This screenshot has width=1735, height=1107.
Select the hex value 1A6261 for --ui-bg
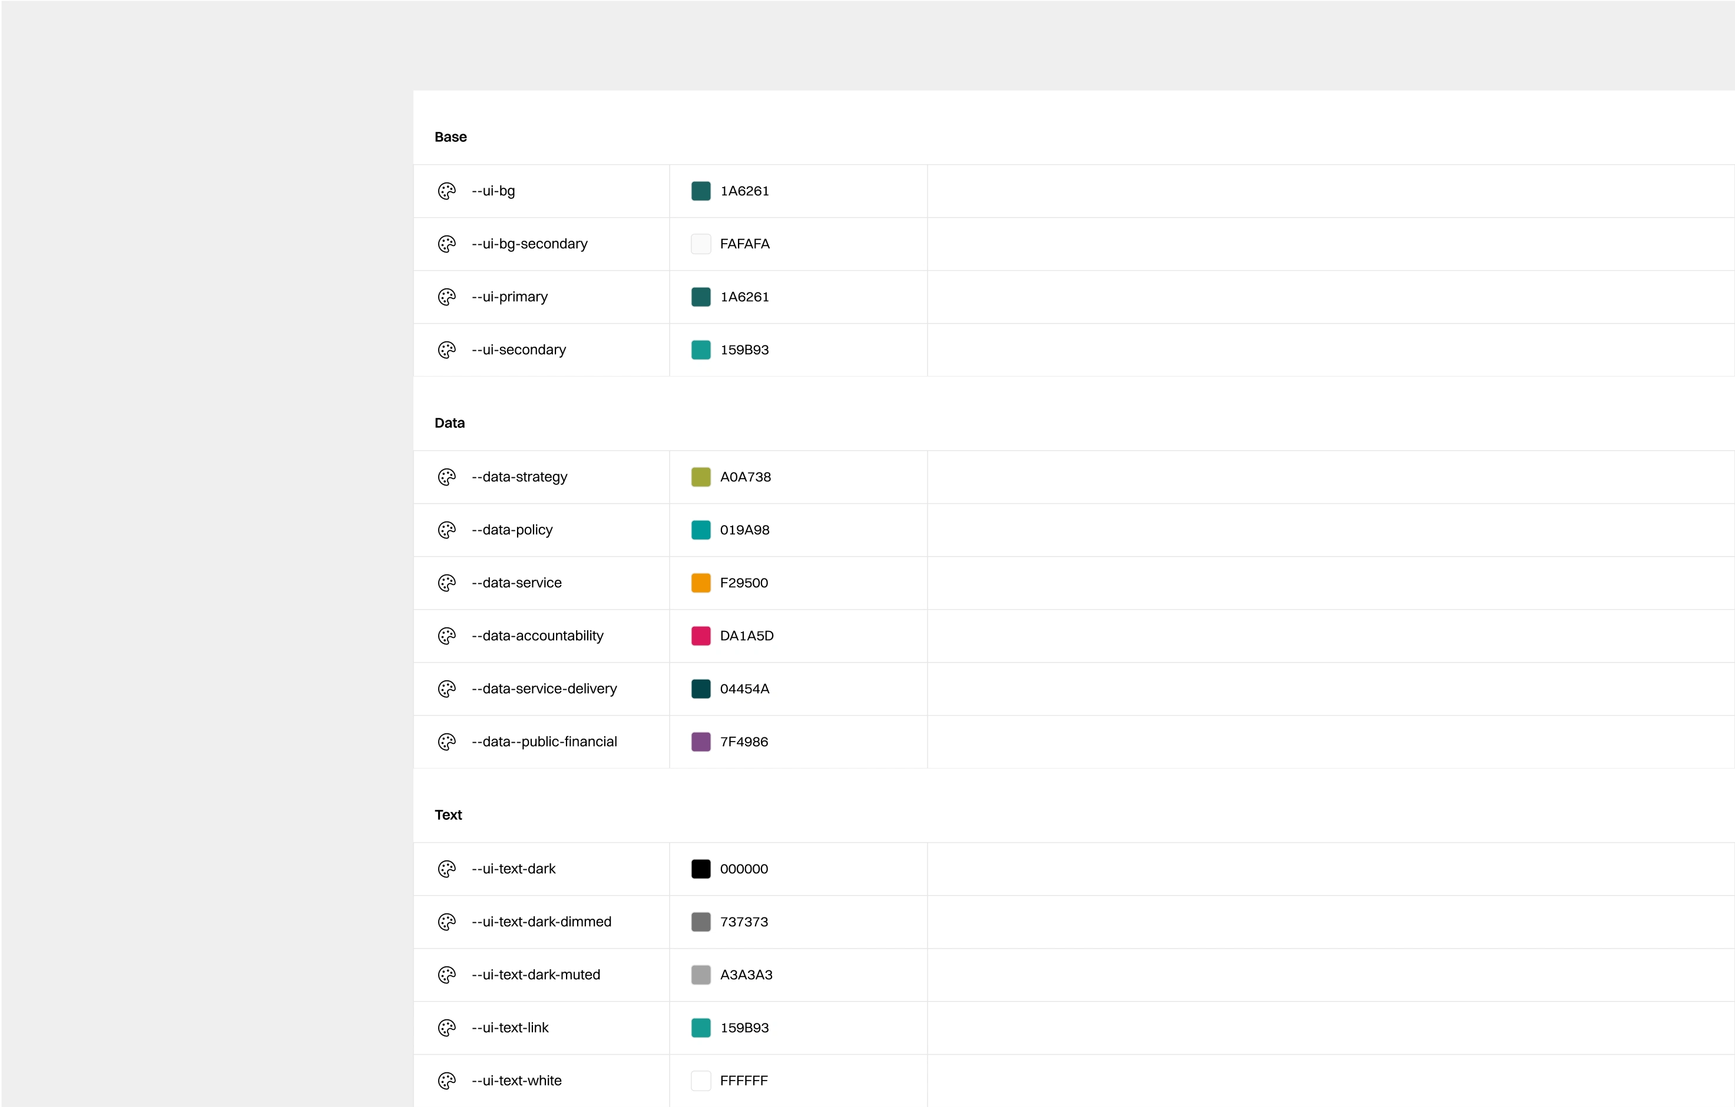coord(745,191)
